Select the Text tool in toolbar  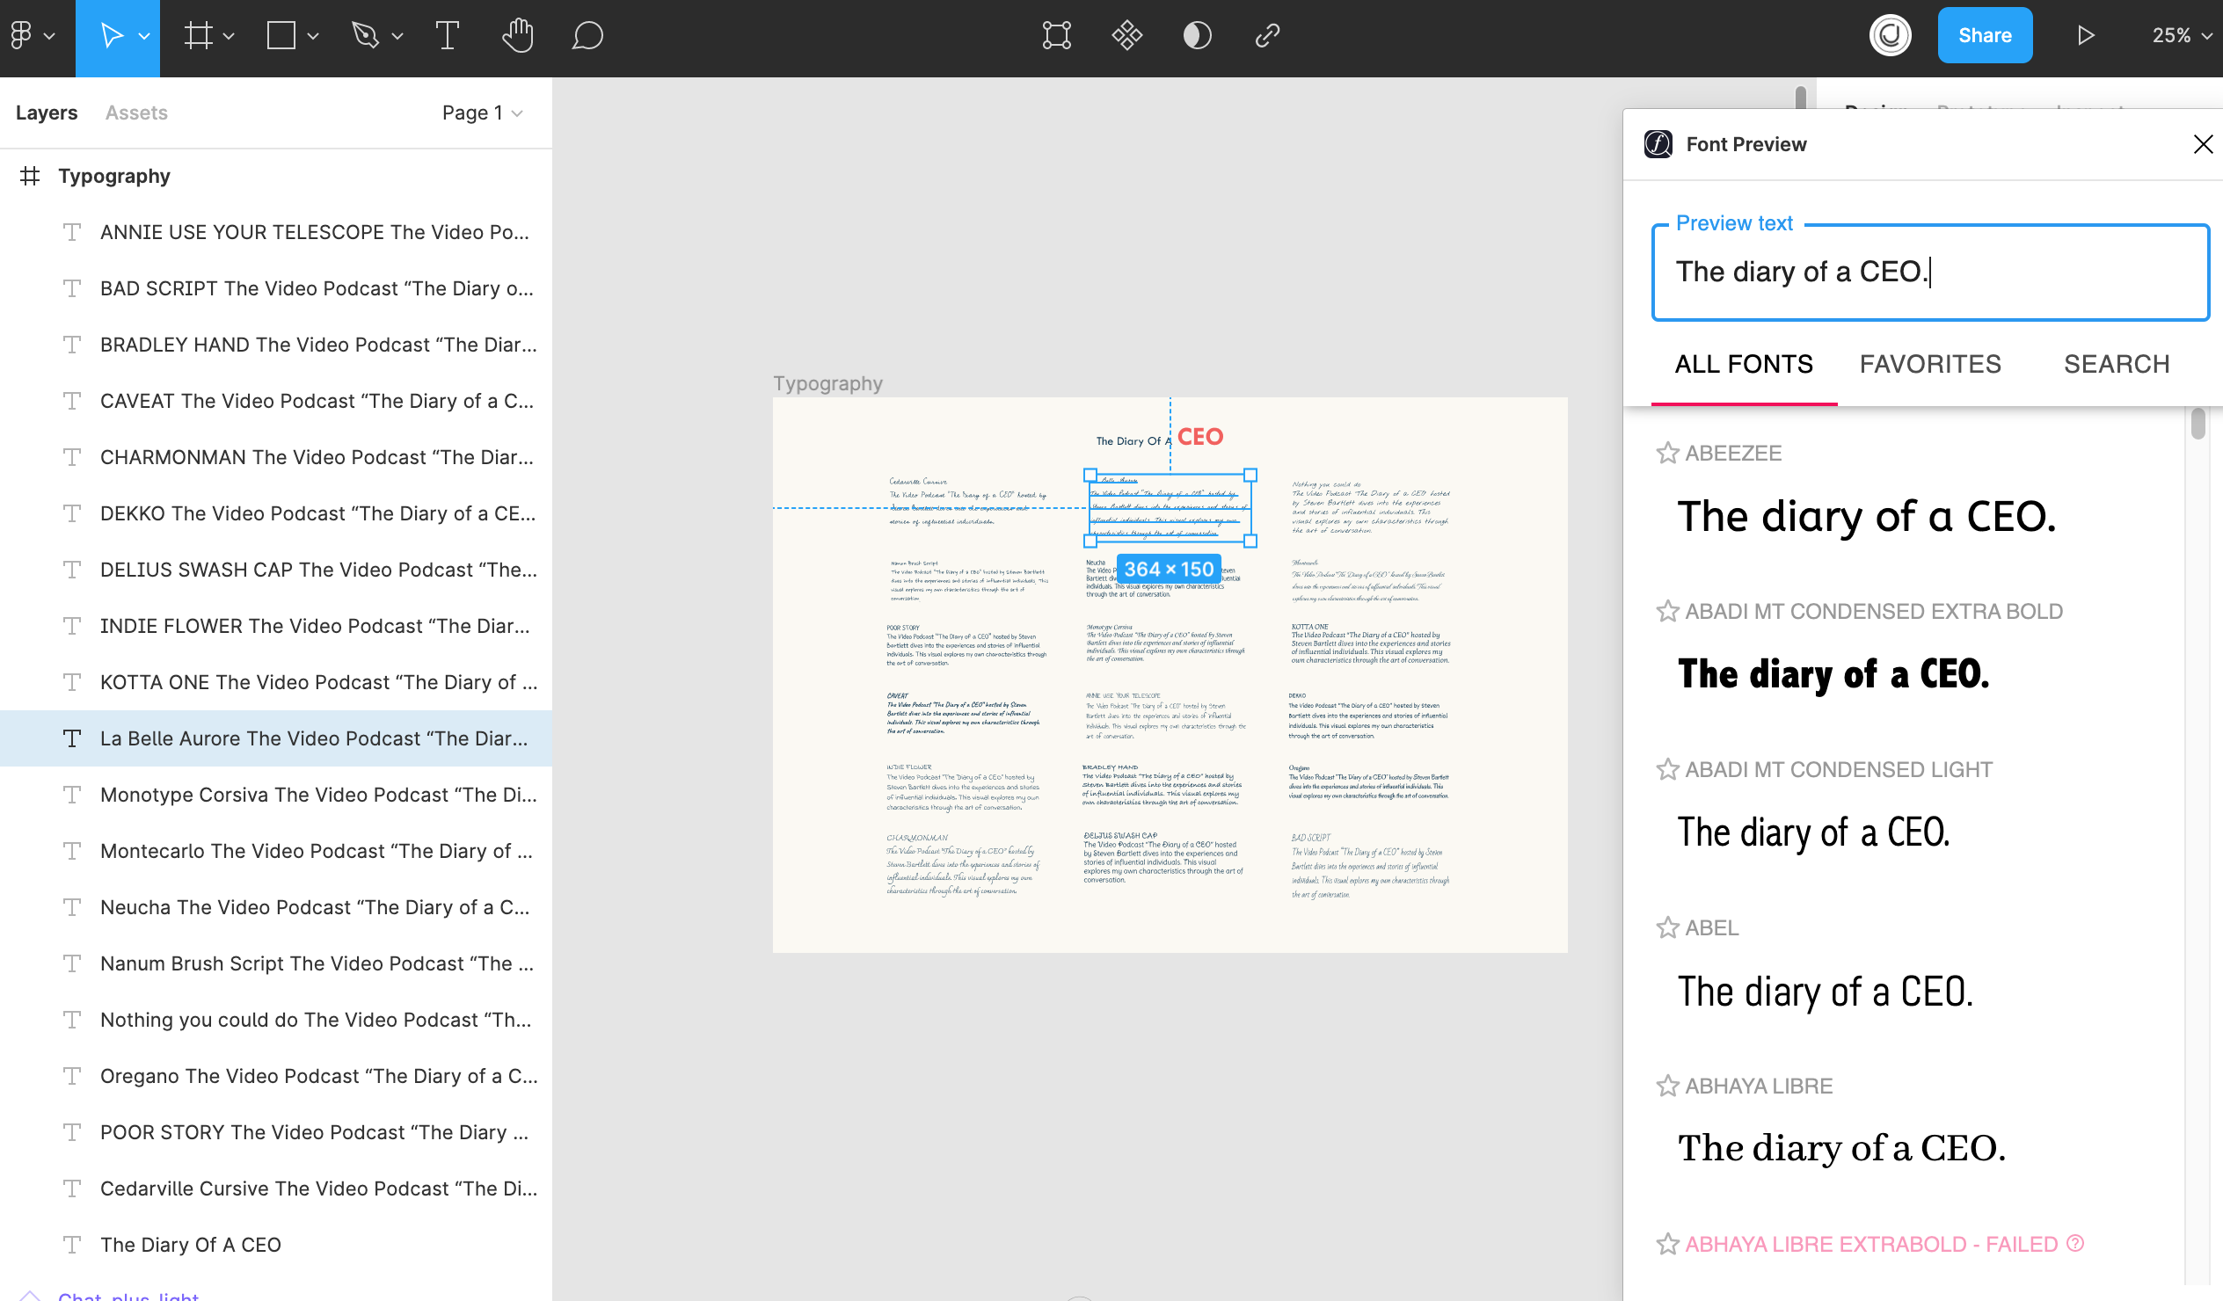[x=448, y=35]
